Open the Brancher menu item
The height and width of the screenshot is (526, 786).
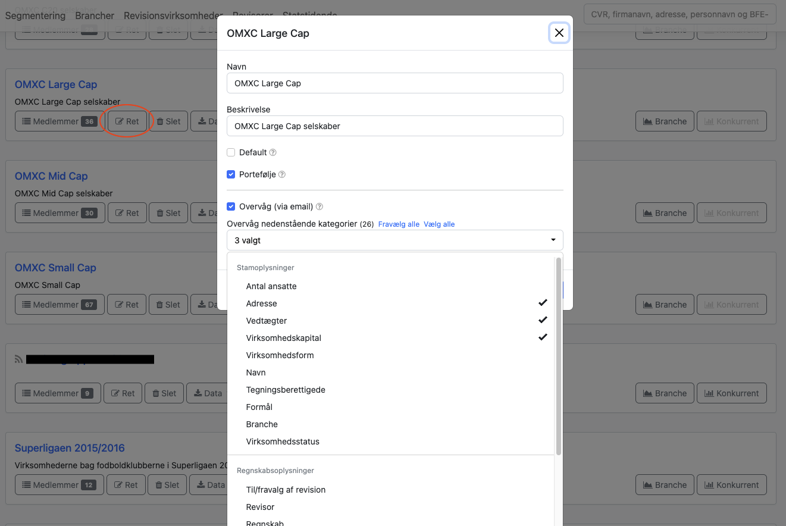pos(95,15)
